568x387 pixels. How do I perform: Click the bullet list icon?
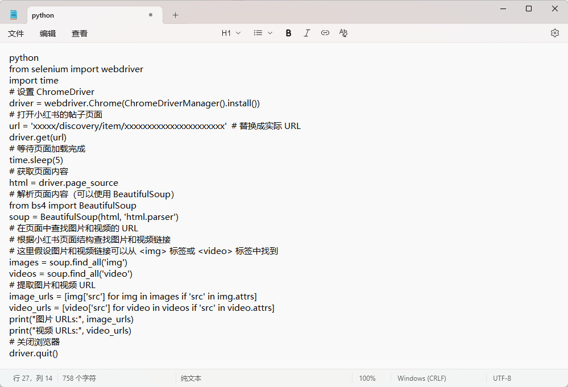coord(258,33)
